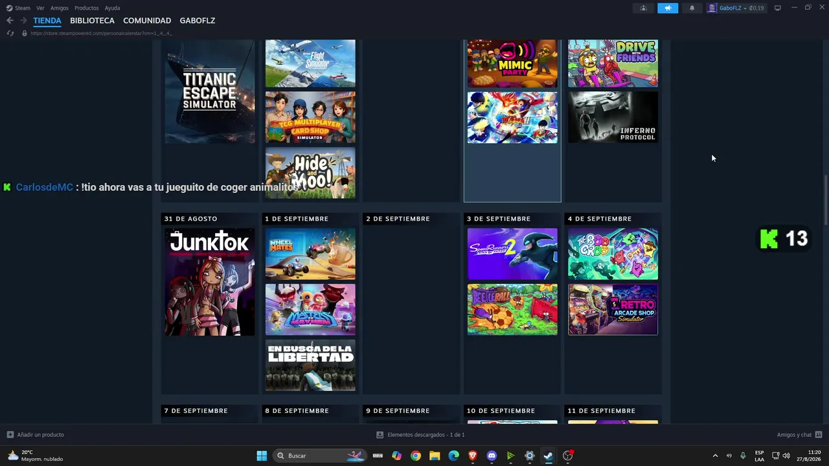
Task: Open the GABOFLZ profile tab
Action: 198,21
